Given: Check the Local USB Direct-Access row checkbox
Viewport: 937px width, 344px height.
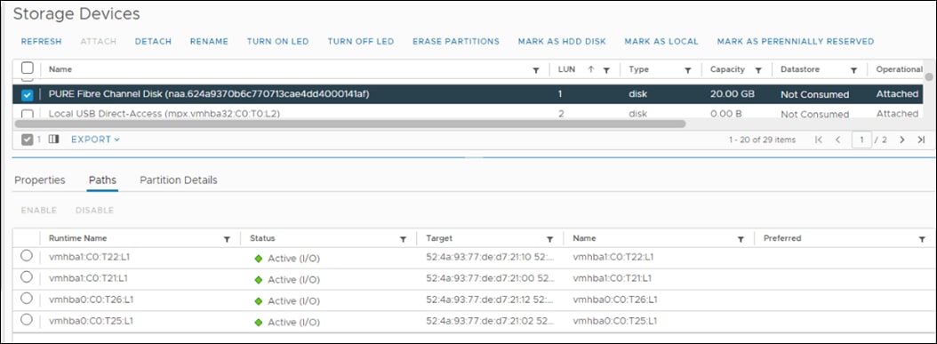Looking at the screenshot, I should coord(28,114).
